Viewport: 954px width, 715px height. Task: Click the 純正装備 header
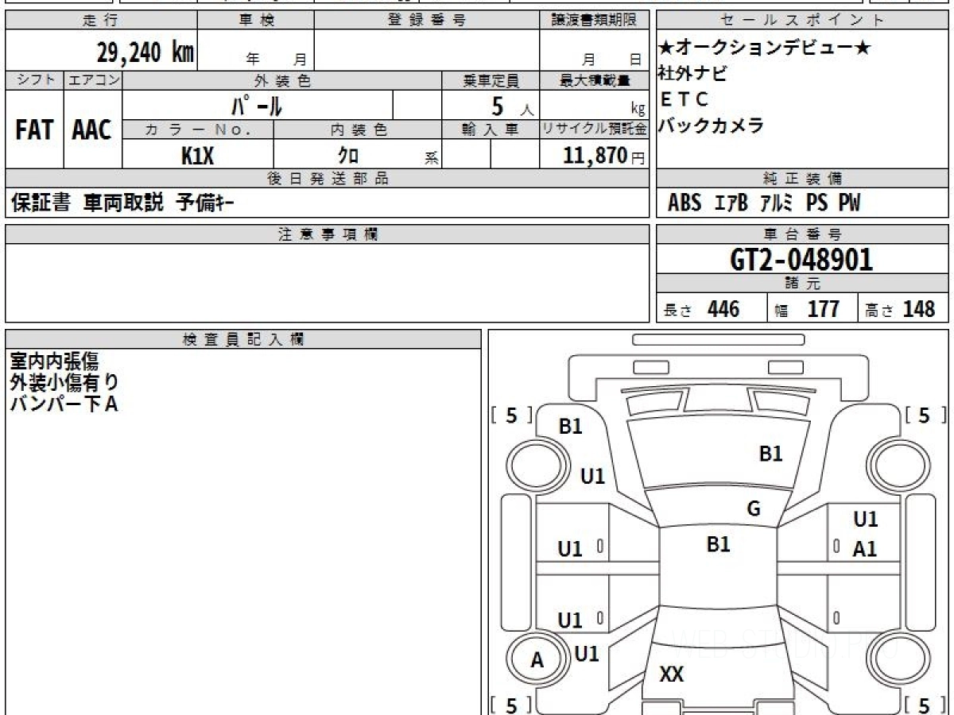803,179
